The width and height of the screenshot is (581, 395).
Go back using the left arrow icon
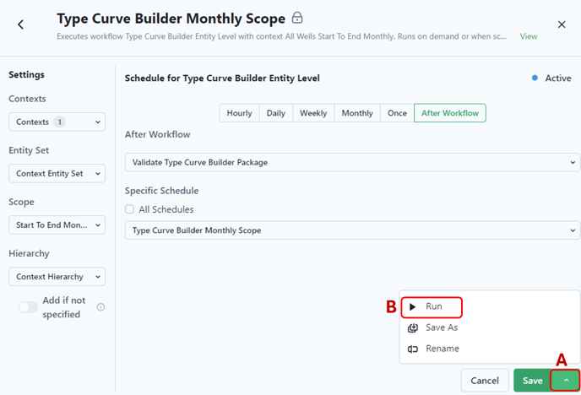pos(21,24)
